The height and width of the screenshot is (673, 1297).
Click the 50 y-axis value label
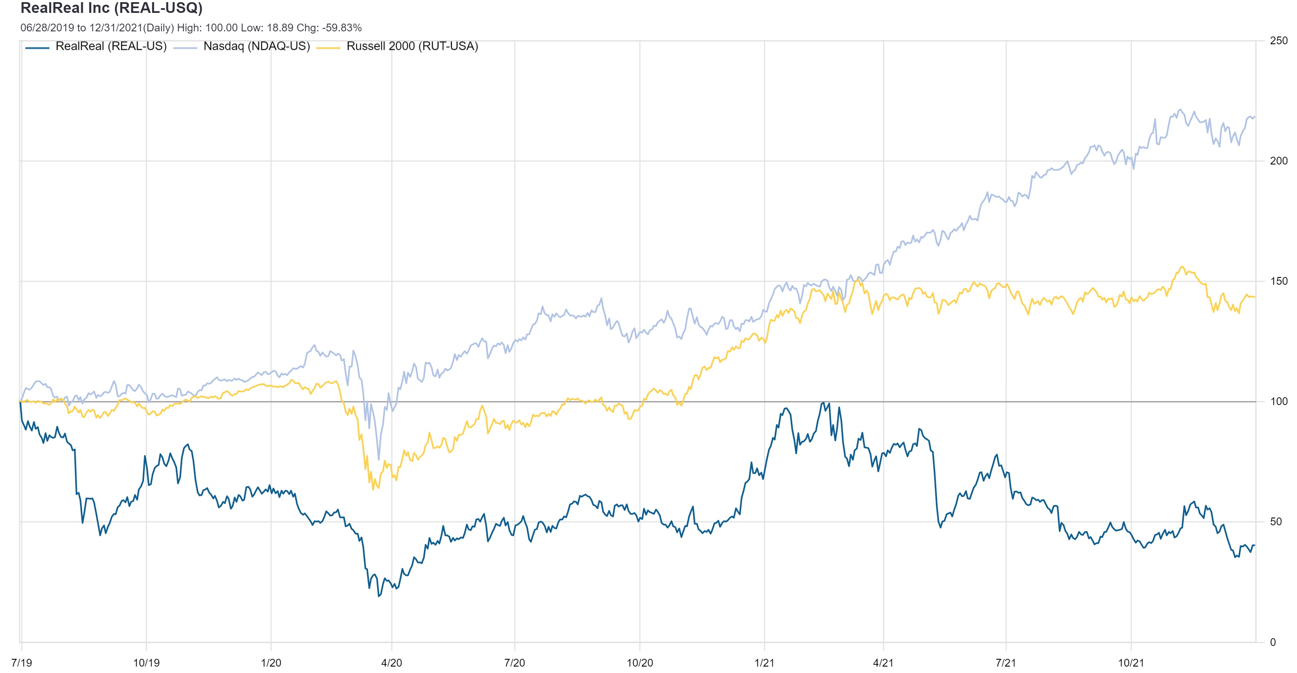1276,521
